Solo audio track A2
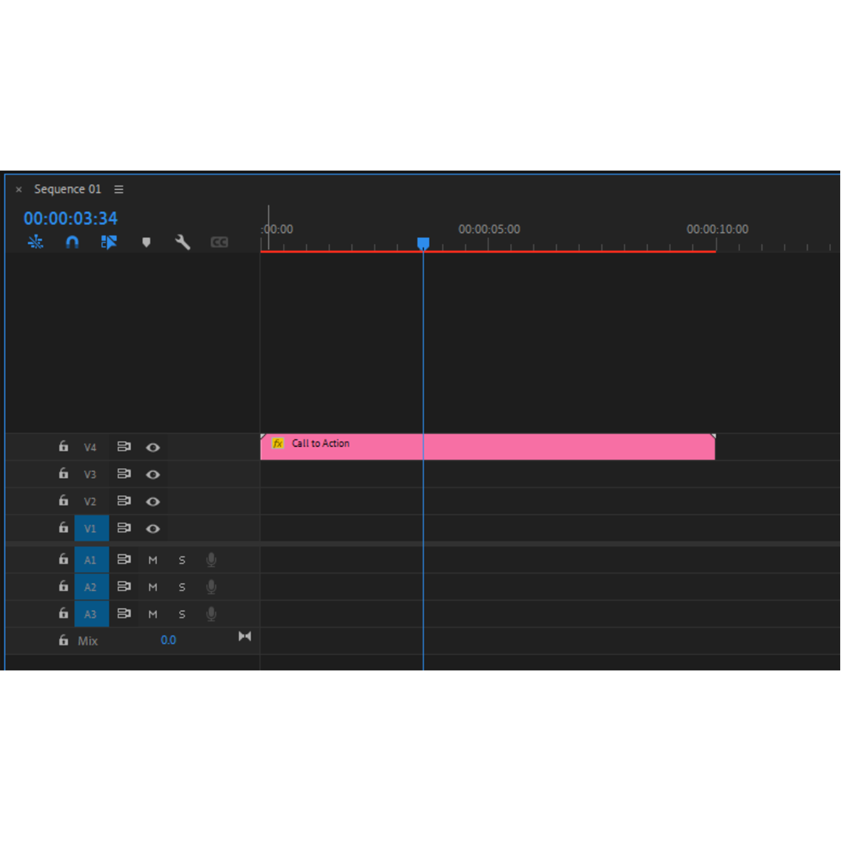 pos(182,587)
